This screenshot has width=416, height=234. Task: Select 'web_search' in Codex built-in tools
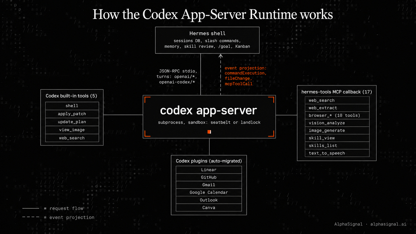72,138
